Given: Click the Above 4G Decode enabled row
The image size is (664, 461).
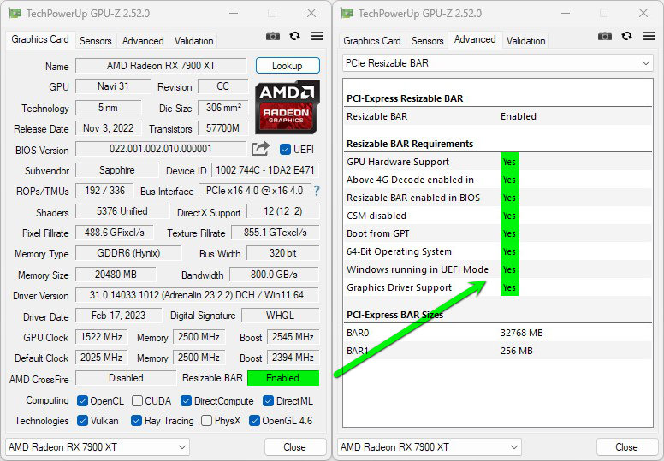Looking at the screenshot, I should [498, 180].
